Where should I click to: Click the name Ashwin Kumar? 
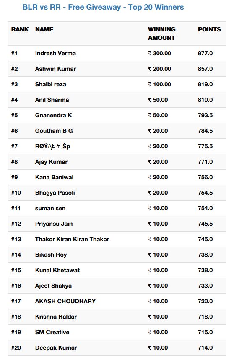(55, 69)
